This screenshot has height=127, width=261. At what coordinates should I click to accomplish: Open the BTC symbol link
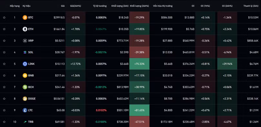tap(31, 18)
